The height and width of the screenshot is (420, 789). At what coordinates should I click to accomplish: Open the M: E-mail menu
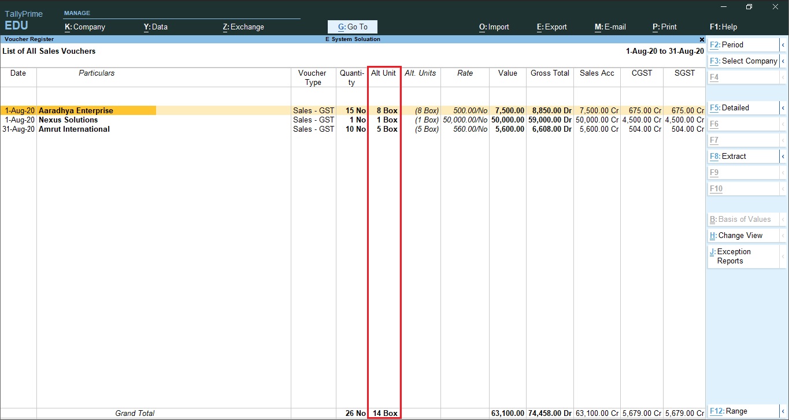(610, 27)
